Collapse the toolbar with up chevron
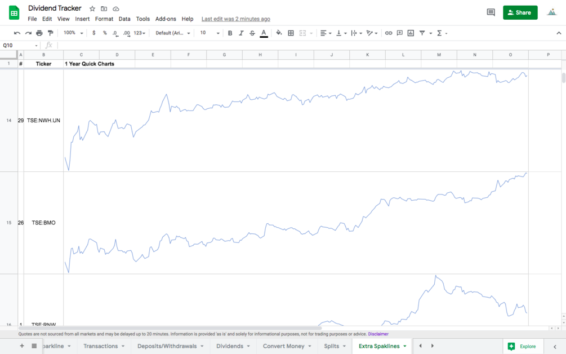This screenshot has width=566, height=354. [559, 33]
